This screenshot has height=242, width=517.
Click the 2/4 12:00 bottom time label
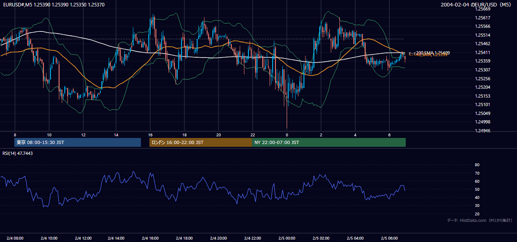point(83,238)
